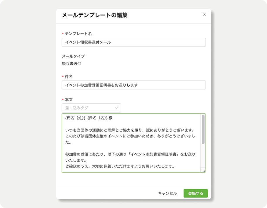
Task: Place cursor on the line starting 参加費の受領にあたり
Action: point(130,154)
